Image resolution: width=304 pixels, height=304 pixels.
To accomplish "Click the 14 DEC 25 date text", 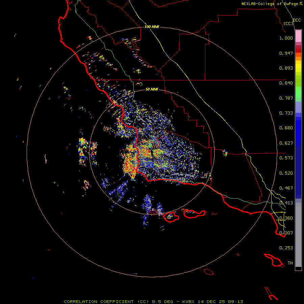I will click(211, 302).
